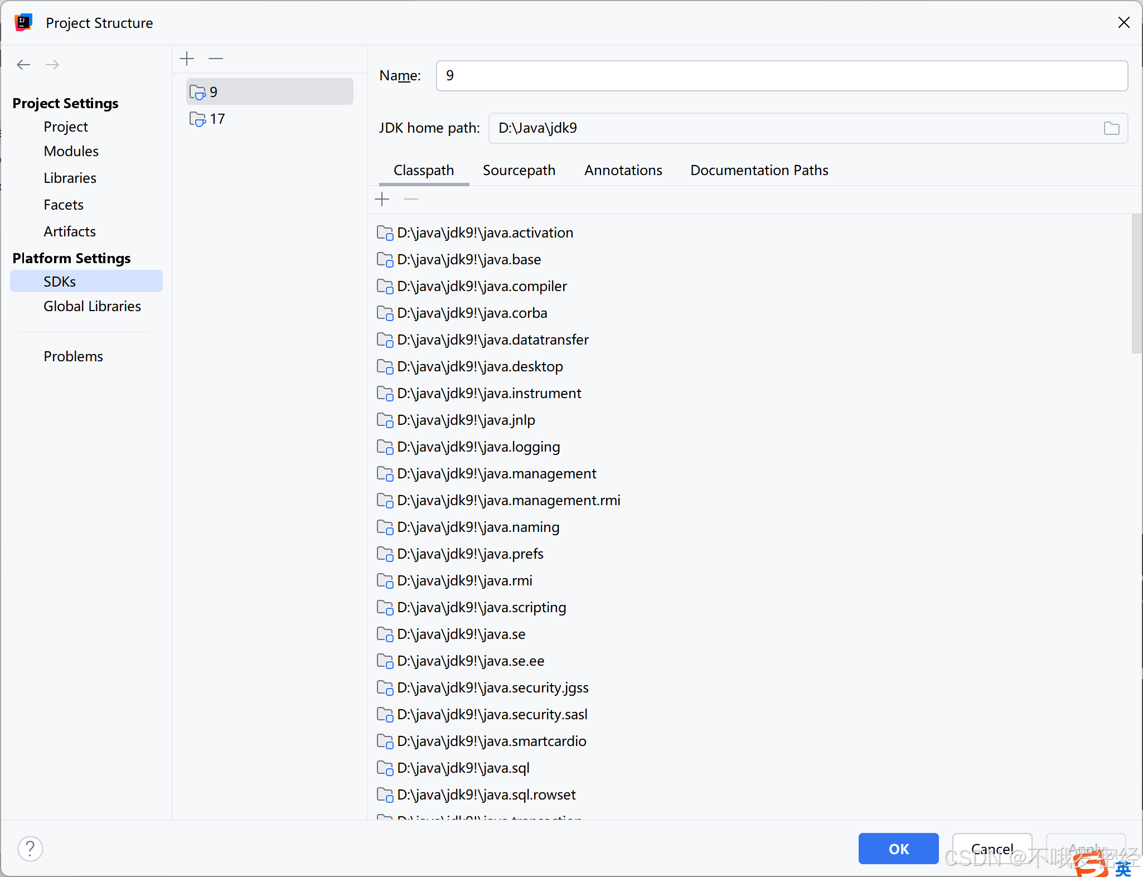
Task: Open the Documentation Paths tab
Action: [759, 170]
